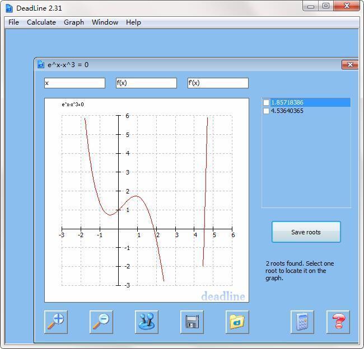Click the zoom out magnifier button
The width and height of the screenshot is (364, 349).
coord(101,322)
